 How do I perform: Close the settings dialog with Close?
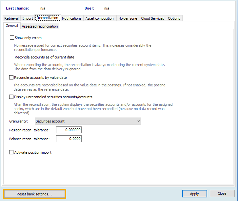[x=222, y=193]
